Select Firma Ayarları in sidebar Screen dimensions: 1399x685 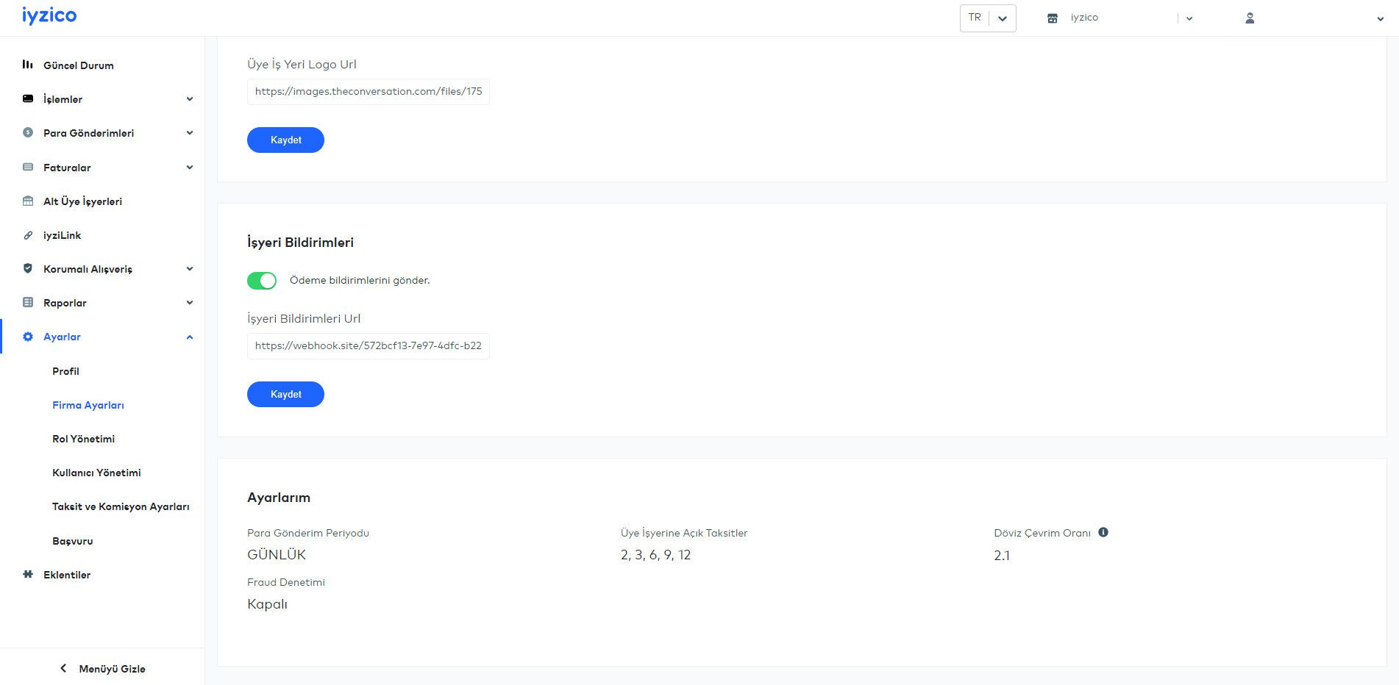pyautogui.click(x=88, y=405)
